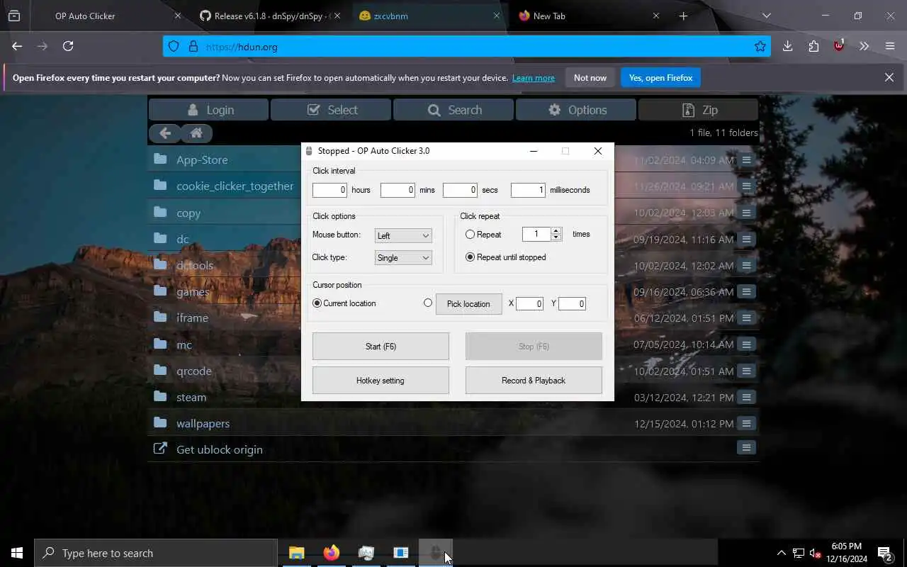Click the hours interval field
This screenshot has height=567, width=907.
coord(329,190)
